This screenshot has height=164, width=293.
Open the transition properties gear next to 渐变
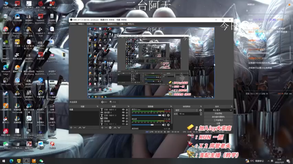[200, 110]
